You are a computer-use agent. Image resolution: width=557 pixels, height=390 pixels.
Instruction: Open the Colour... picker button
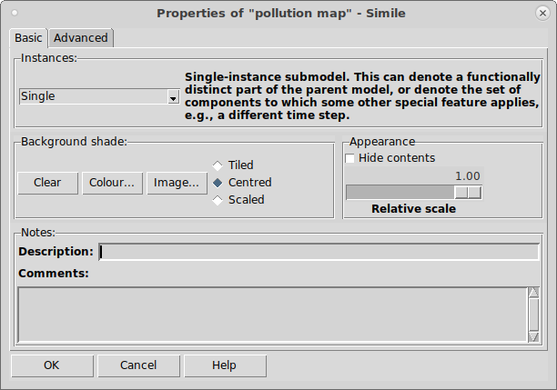pyautogui.click(x=112, y=183)
